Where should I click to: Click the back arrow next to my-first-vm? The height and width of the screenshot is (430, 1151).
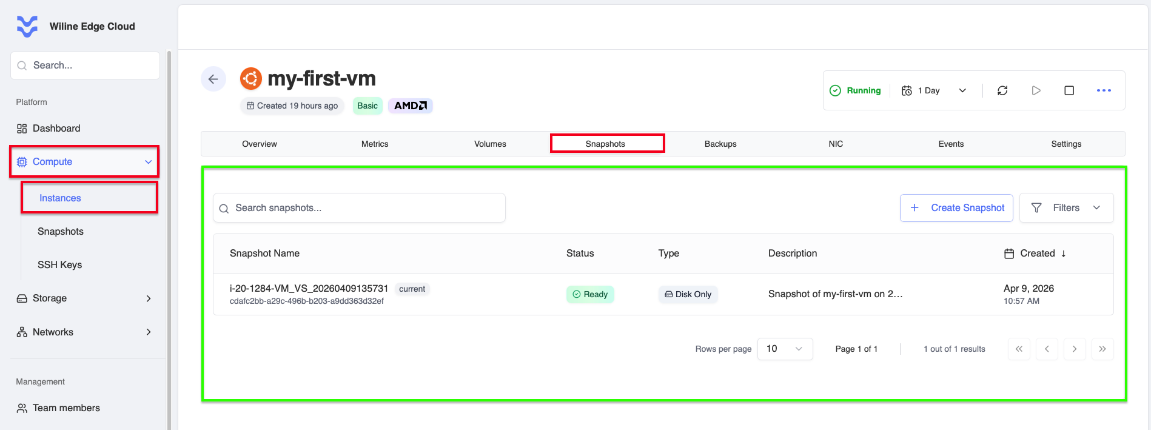point(213,79)
